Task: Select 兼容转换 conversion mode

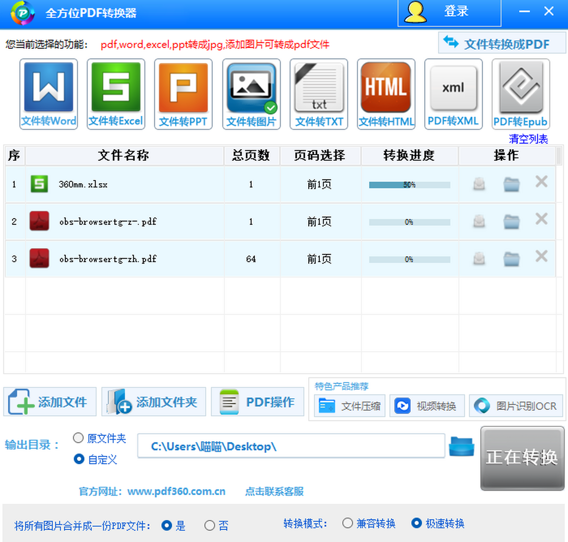Action: click(347, 523)
